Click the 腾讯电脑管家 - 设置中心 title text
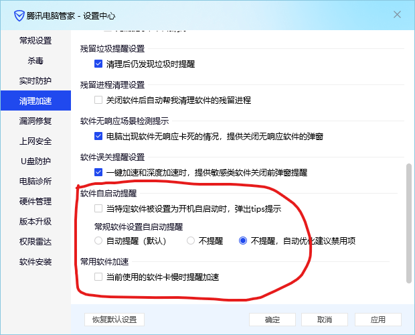 coord(71,16)
